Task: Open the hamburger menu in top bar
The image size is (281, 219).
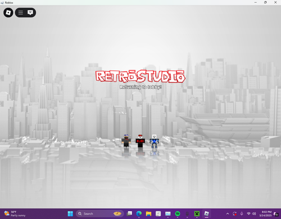Action: [x=21, y=12]
